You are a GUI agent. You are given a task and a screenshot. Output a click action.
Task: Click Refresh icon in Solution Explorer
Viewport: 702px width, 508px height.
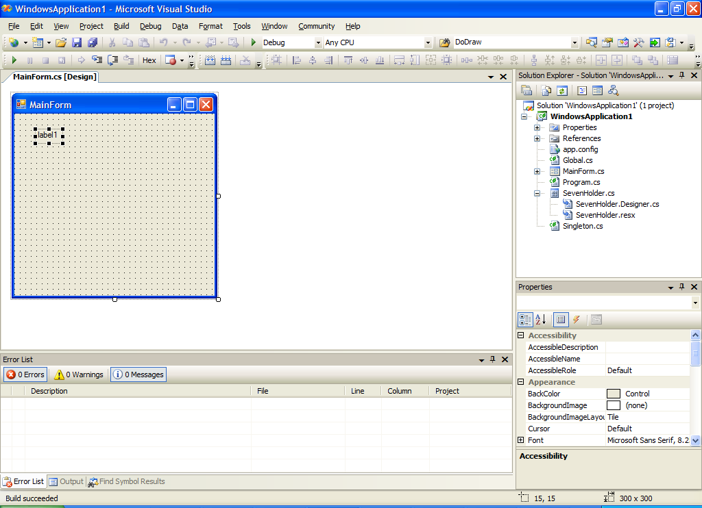click(x=562, y=91)
